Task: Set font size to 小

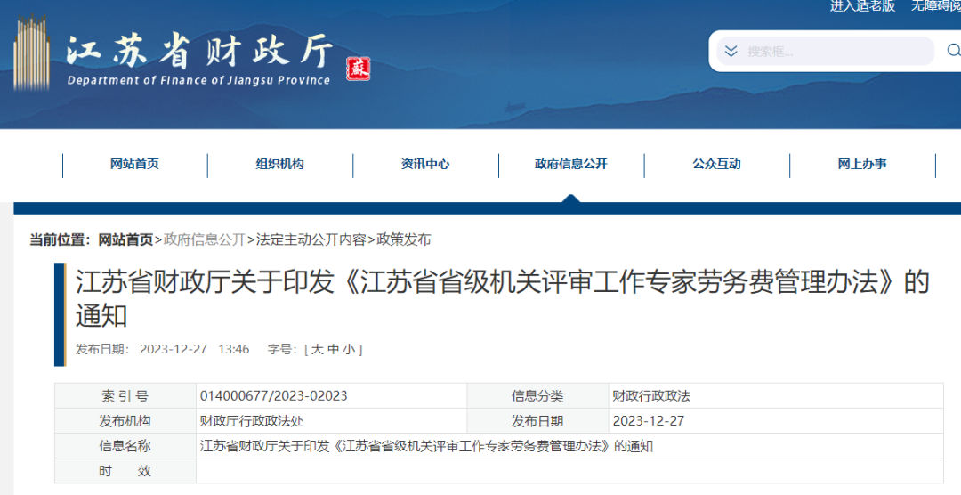Action: pyautogui.click(x=349, y=350)
